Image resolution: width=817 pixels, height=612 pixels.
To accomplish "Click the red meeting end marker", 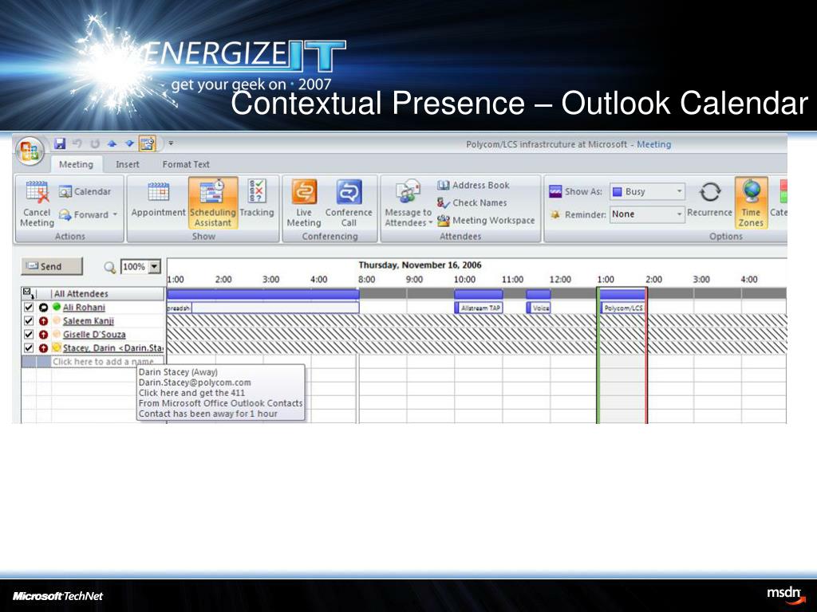I will (x=646, y=355).
